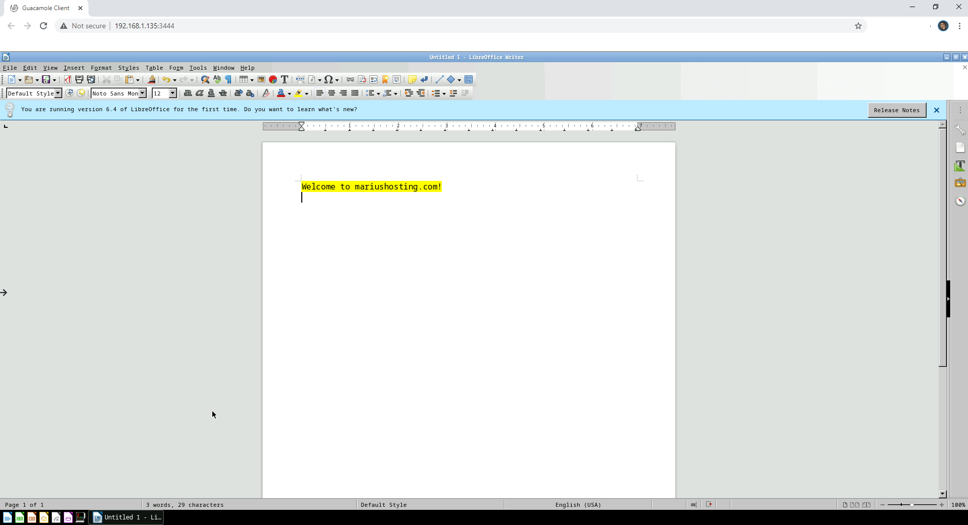Toggle formatting marks (pilcrow)

coord(228,79)
